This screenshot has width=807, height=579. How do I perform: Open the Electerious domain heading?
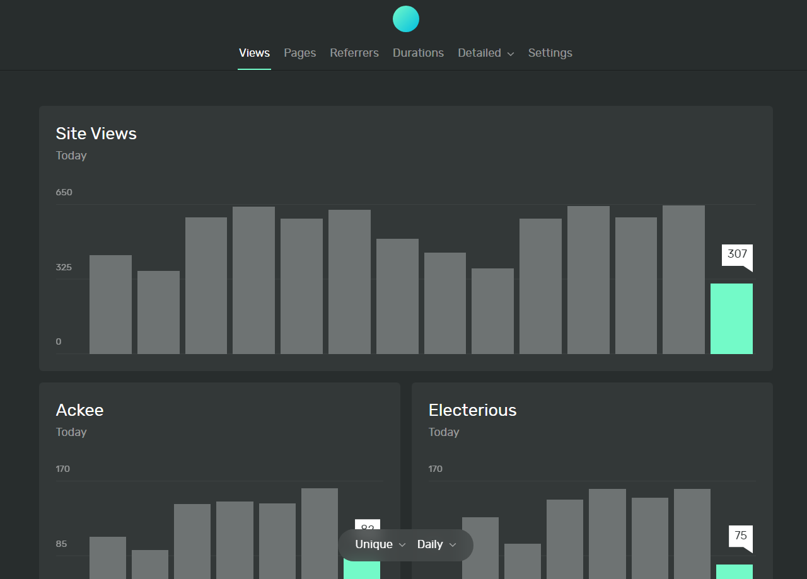[472, 410]
